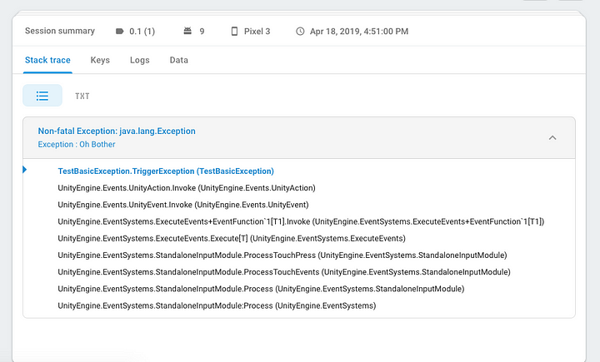The image size is (600, 362).
Task: Select the ProcessTouchEvents stack frame
Action: (x=284, y=272)
